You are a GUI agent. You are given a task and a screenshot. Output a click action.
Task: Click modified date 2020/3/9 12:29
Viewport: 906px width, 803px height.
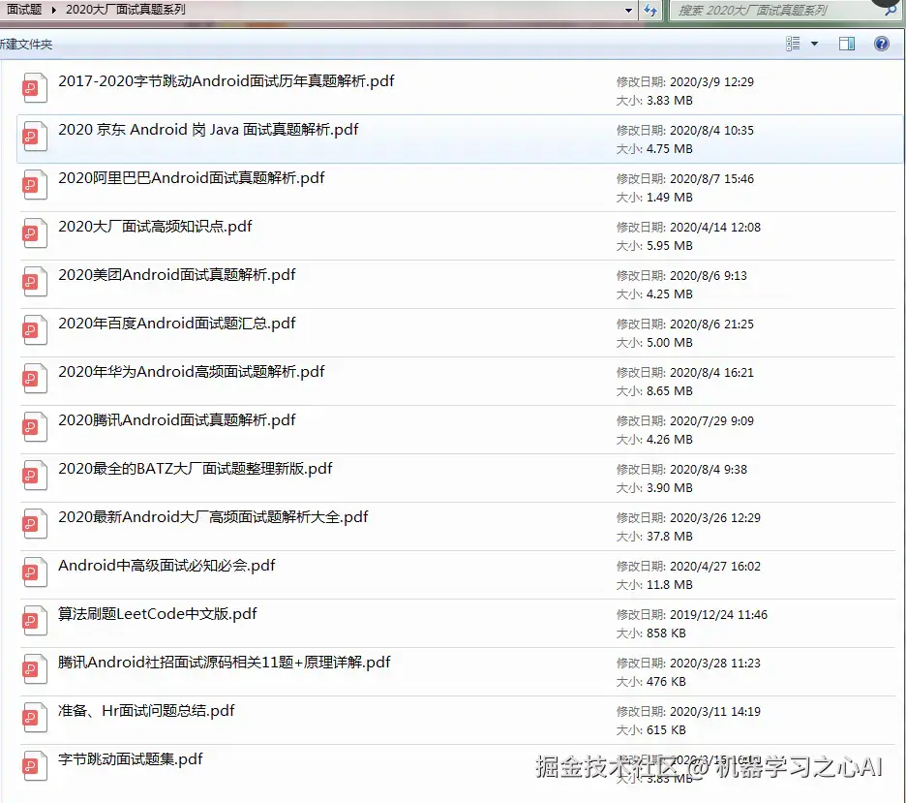[711, 82]
